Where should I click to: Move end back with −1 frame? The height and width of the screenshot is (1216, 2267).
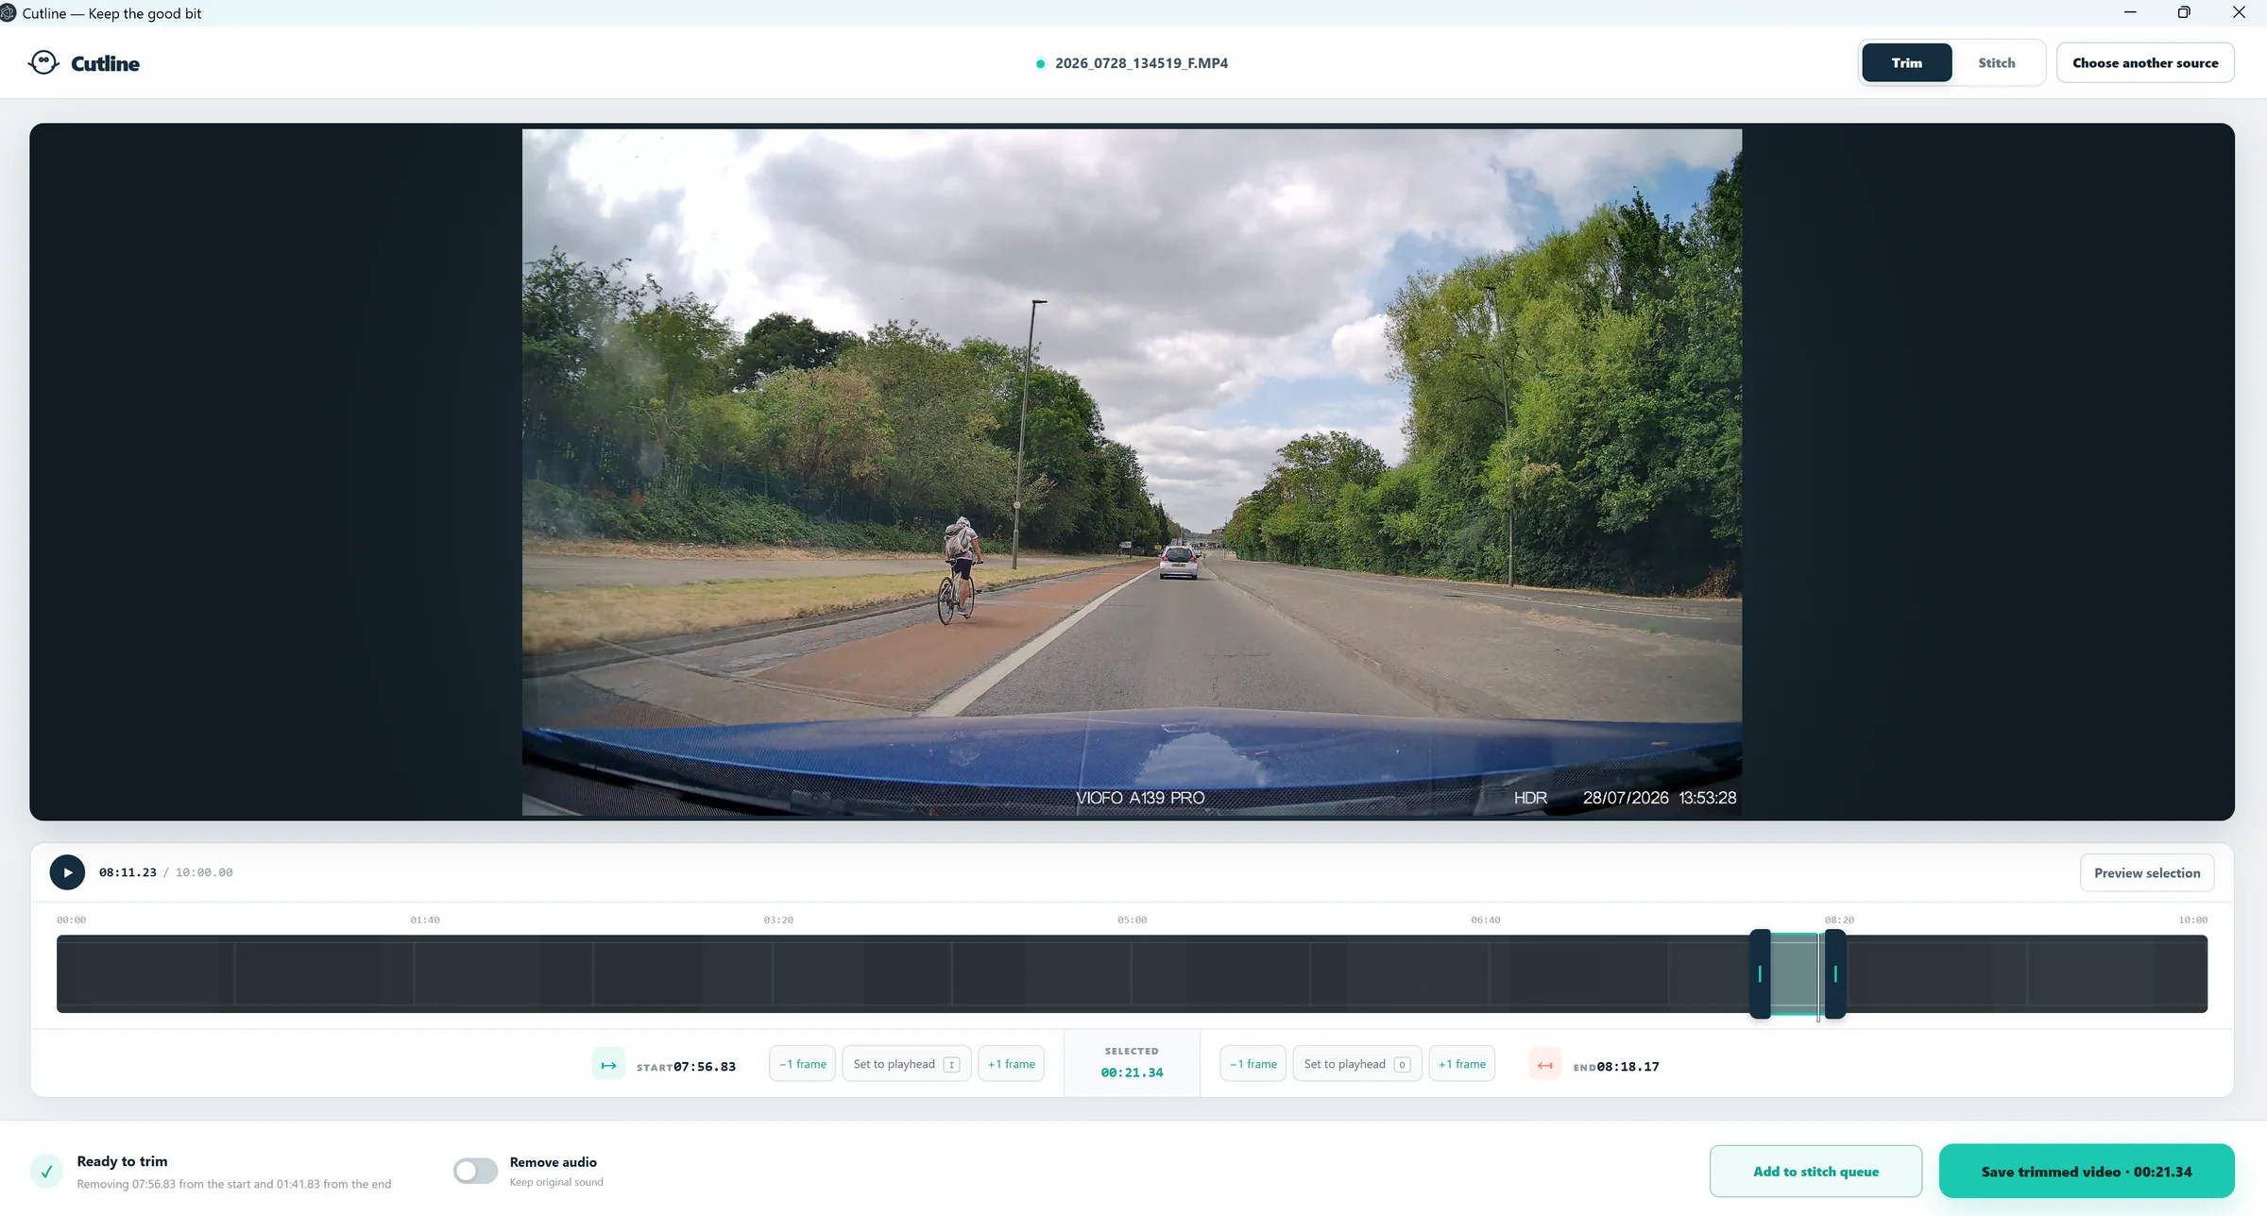(1253, 1063)
